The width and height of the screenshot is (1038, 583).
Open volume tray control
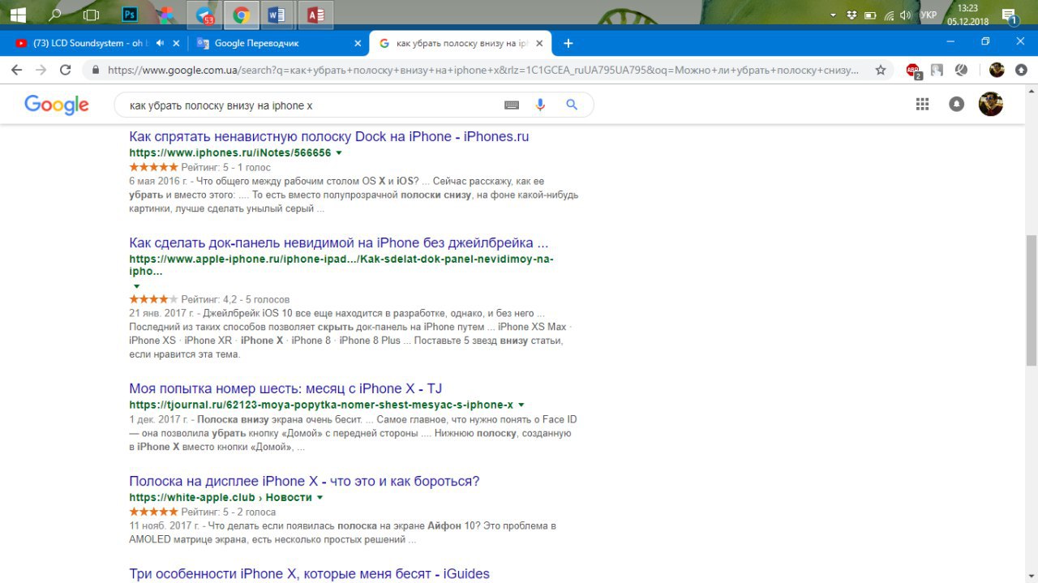[906, 15]
